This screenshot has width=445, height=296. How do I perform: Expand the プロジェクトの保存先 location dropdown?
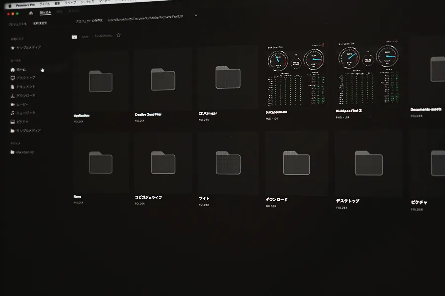196,15
